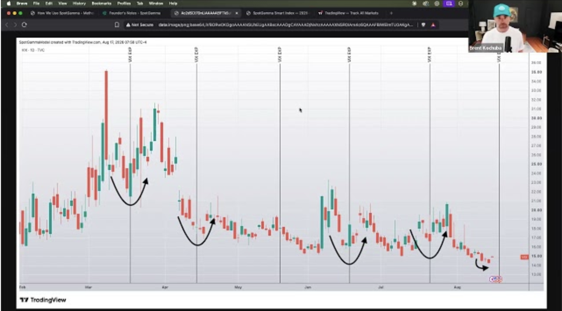
Task: Open the Bookmarks menu
Action: click(102, 3)
